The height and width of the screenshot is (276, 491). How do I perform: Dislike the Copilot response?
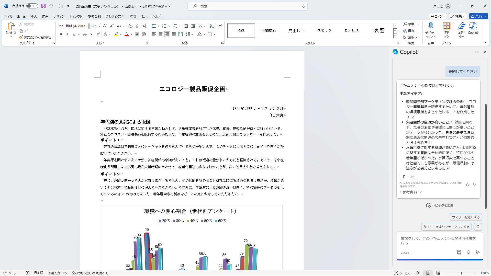474,185
